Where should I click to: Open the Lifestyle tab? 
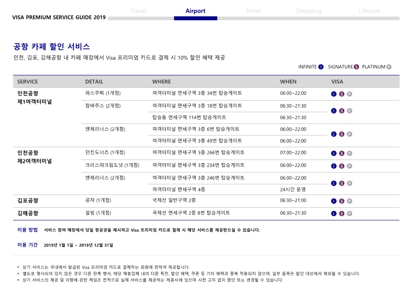369,11
